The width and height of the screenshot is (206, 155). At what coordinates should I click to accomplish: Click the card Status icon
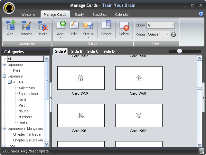pyautogui.click(x=88, y=26)
